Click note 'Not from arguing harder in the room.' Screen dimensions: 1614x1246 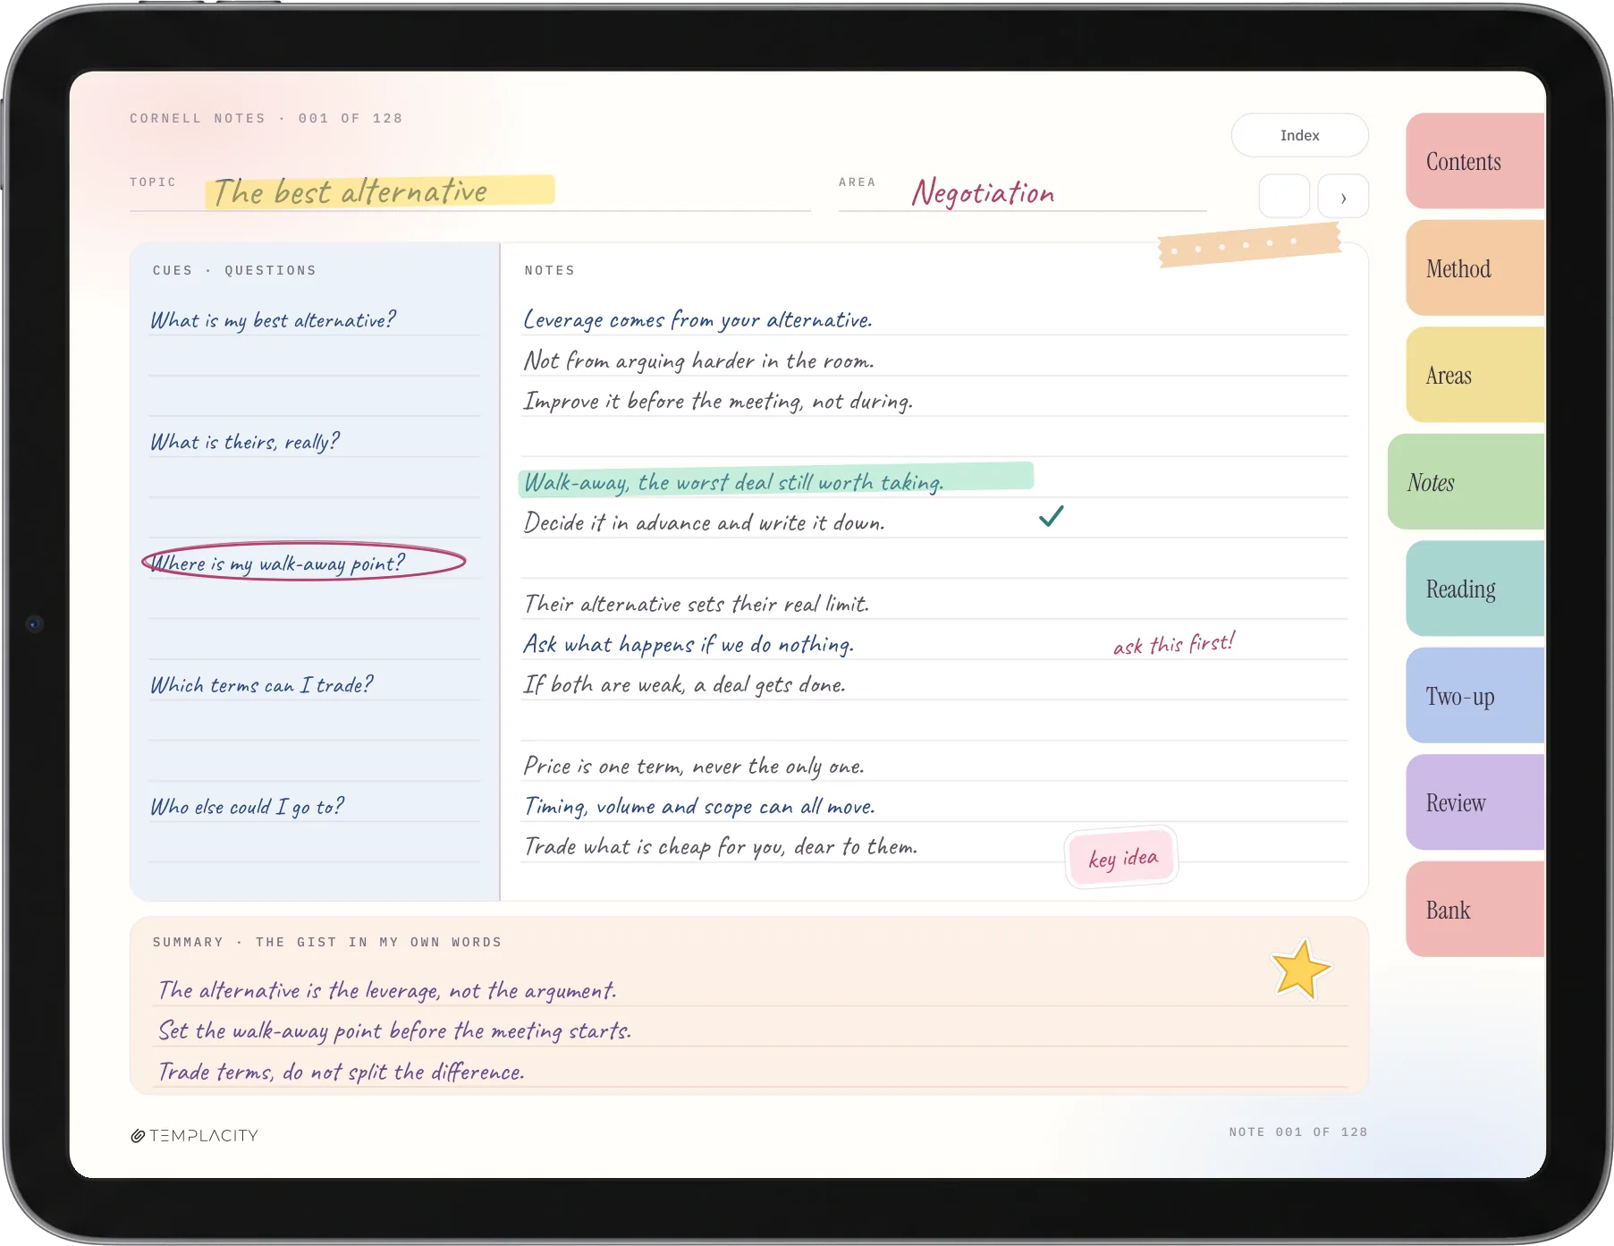(x=698, y=361)
